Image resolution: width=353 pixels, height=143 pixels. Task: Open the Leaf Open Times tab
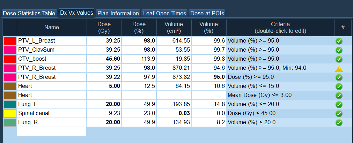pos(164,13)
